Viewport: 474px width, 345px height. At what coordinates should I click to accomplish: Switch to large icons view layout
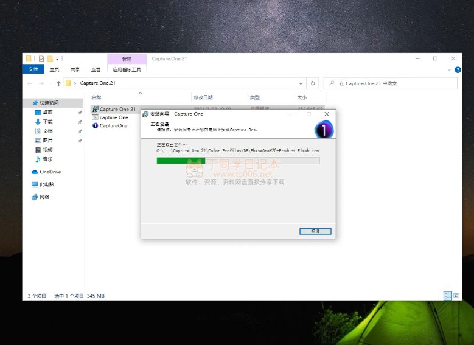tap(456, 296)
